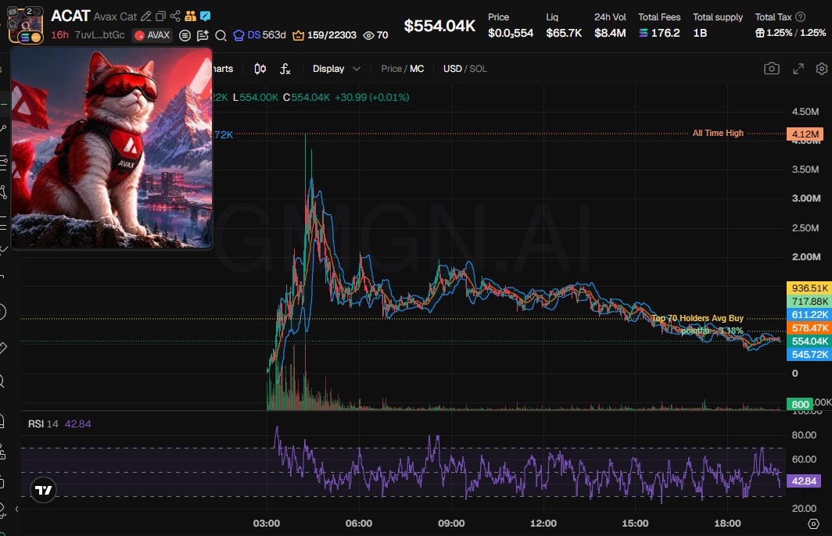Take a chart snapshot with camera icon
832x536 pixels.
(x=772, y=69)
